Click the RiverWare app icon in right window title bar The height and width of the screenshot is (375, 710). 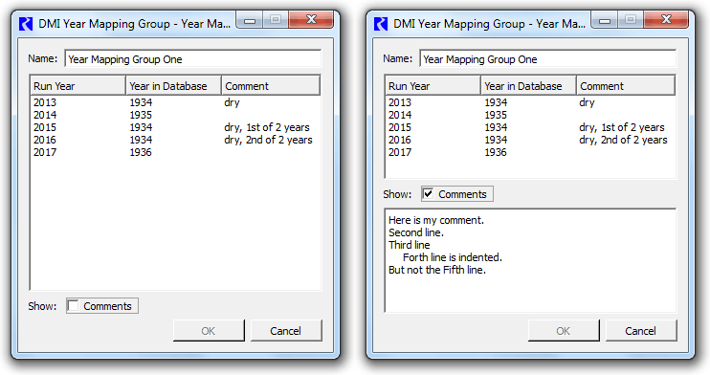click(381, 24)
